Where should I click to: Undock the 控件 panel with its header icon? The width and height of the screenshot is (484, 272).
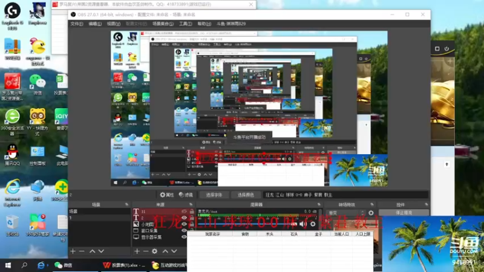427,204
